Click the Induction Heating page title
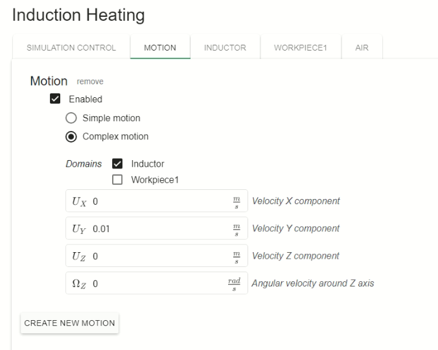The width and height of the screenshot is (438, 350). click(78, 14)
